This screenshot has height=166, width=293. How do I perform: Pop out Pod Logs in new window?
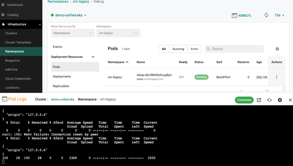(259, 100)
